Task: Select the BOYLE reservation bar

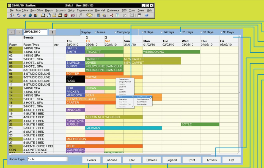Action: point(200,124)
